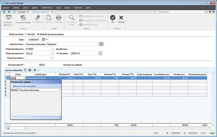217x137 pixels.
Task: Open the calendar picker next to Date
Action: tap(43, 40)
